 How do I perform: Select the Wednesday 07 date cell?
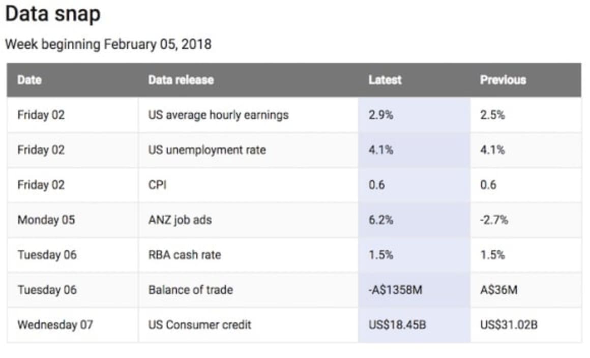56,325
